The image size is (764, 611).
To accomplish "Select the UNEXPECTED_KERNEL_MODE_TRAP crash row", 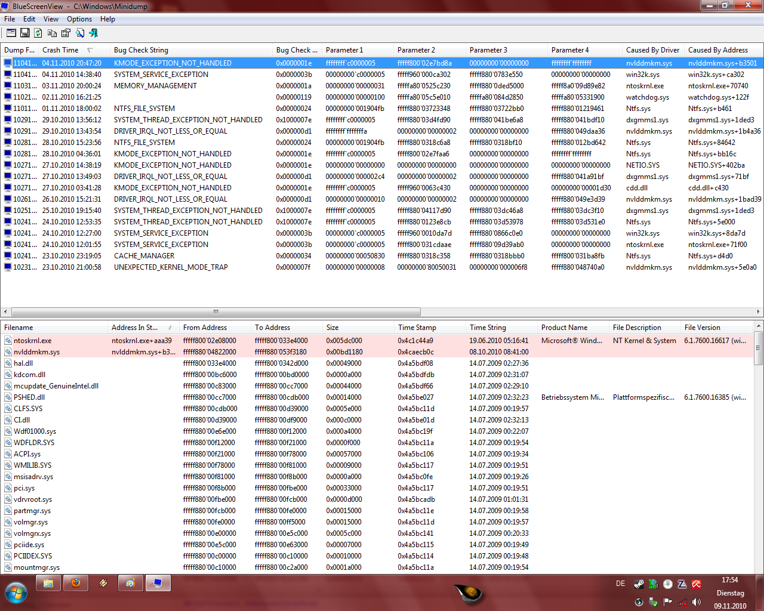I will (x=382, y=267).
